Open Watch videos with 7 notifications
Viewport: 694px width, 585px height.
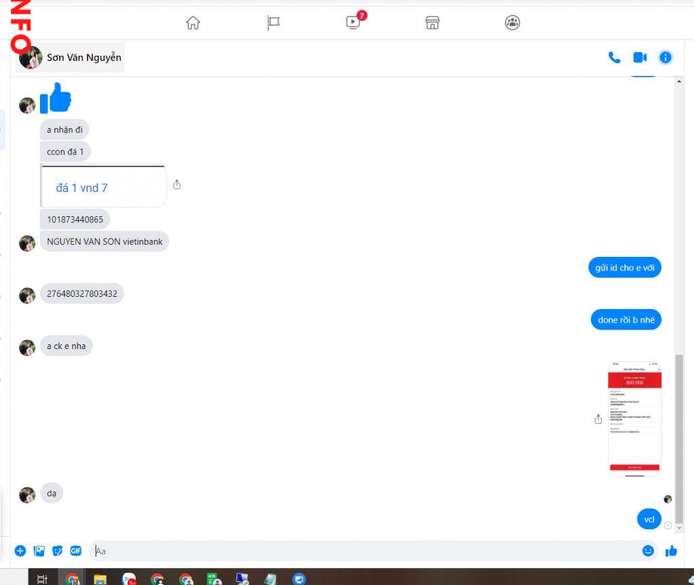(x=353, y=22)
